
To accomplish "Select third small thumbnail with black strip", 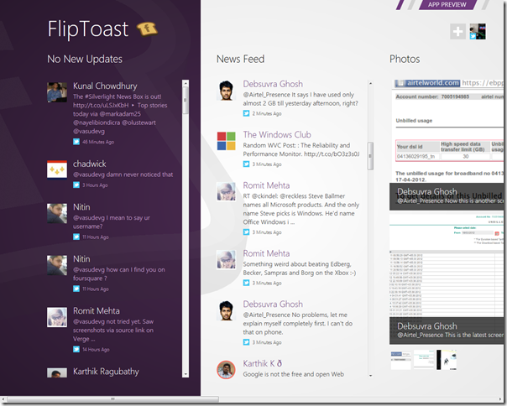I will pos(447,360).
